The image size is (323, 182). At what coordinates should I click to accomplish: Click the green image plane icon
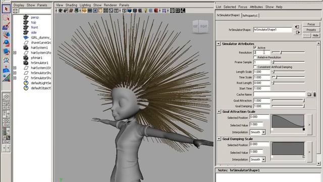pyautogui.click(x=76, y=11)
